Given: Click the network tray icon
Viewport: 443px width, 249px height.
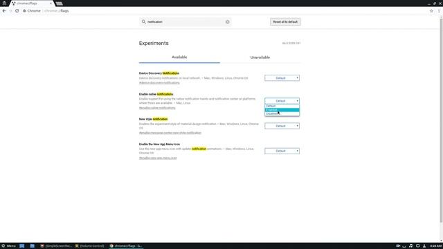Looking at the screenshot, I should [x=404, y=246].
